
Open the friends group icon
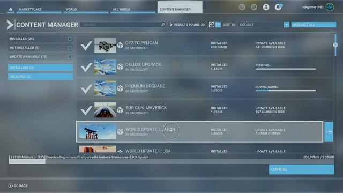click(254, 7)
